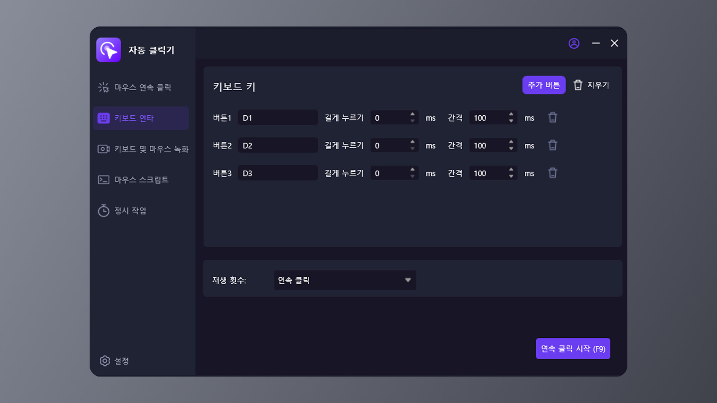Screen dimensions: 717x403
Task: Open 키보드 및 마우스 녹화 section
Action: coord(143,149)
